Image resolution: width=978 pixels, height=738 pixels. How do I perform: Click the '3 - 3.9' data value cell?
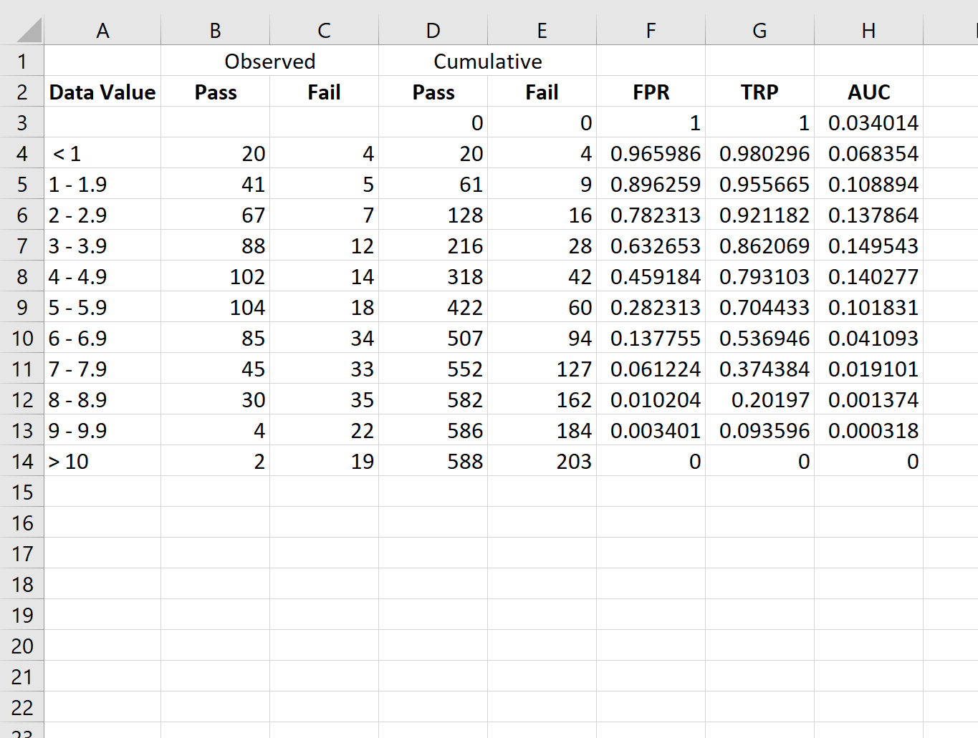[x=102, y=246]
